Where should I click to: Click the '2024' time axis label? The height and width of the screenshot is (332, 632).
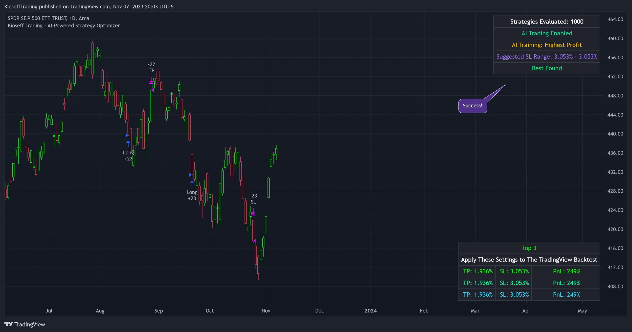(x=371, y=311)
